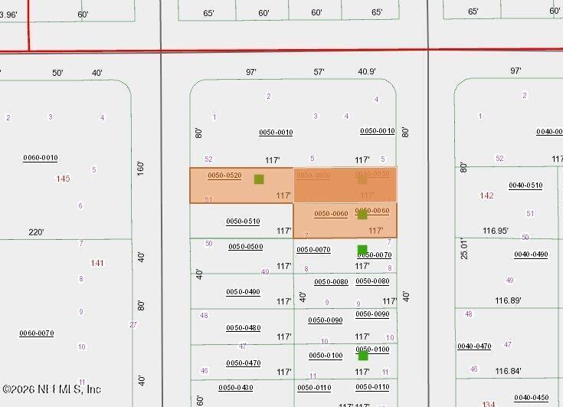The image size is (563, 407).
Task: Click block number 142 label
Action: 487,195
